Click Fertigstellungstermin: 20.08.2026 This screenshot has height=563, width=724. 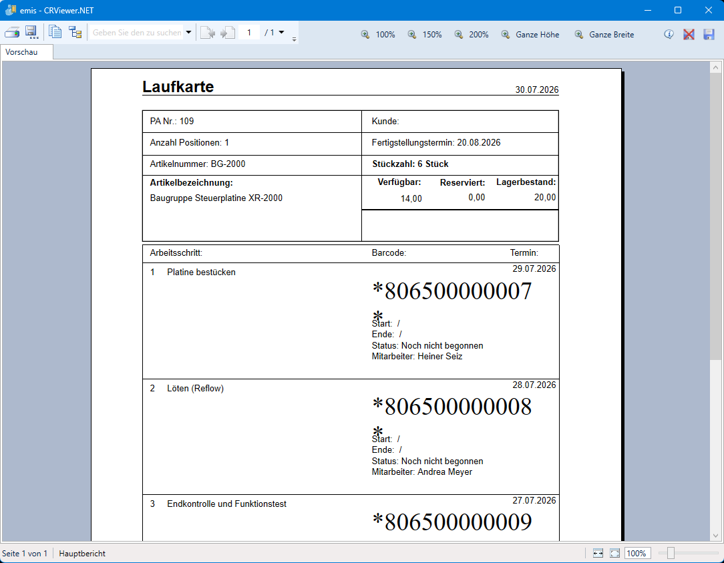[x=436, y=143]
